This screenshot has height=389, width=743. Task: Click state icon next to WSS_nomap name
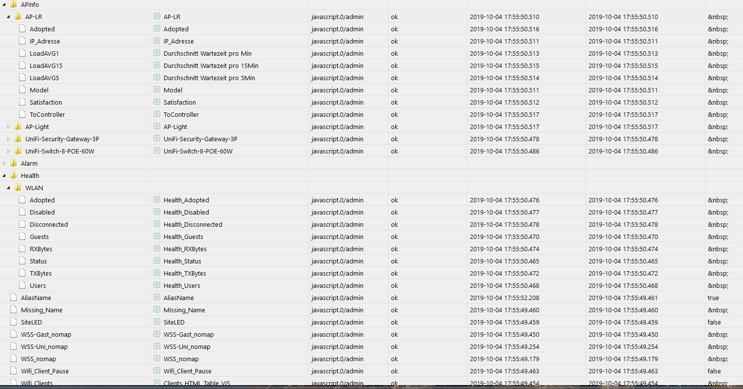coord(157,358)
